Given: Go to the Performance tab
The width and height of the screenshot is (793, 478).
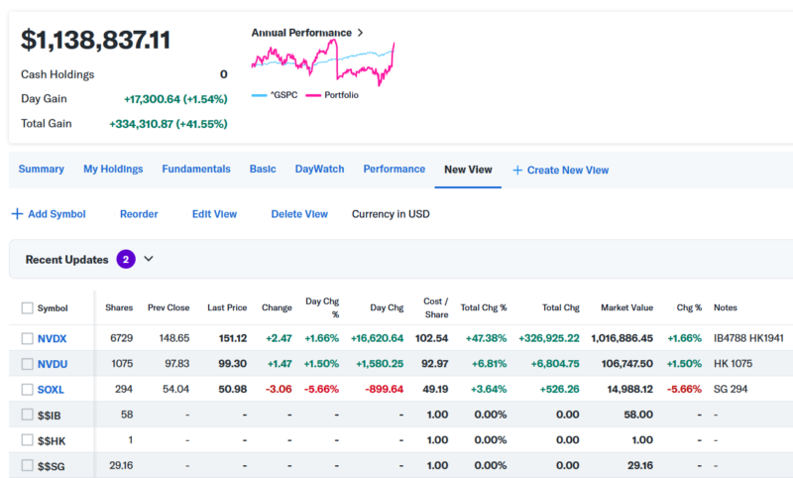Looking at the screenshot, I should click(x=394, y=170).
